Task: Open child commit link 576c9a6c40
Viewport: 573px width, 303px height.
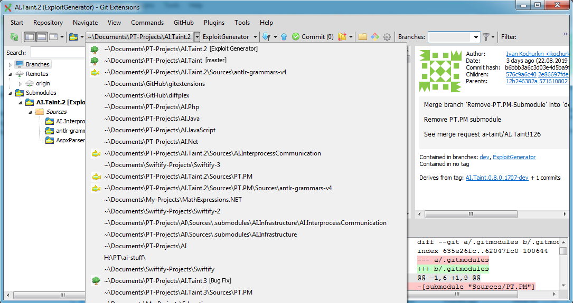Action: 521,74
